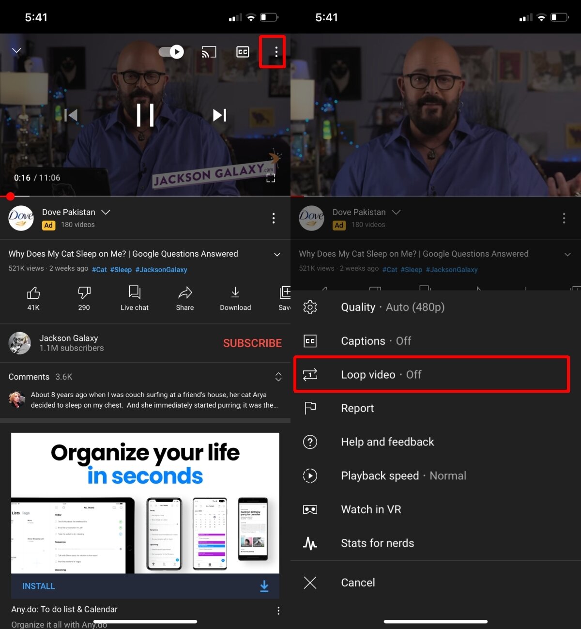
Task: Open the Cast to TV icon
Action: click(x=209, y=52)
